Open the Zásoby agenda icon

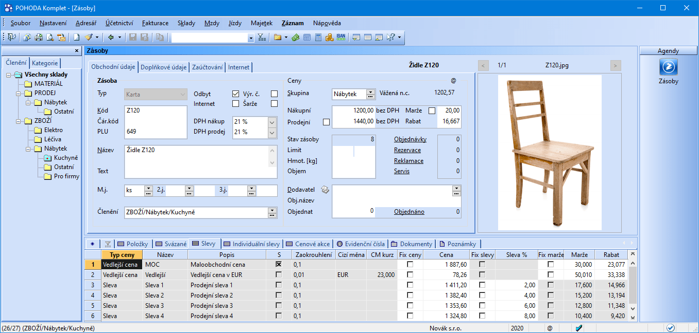669,67
